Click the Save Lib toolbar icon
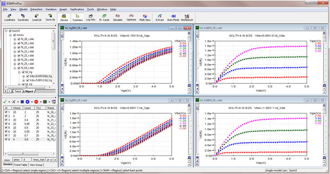 click(50, 17)
